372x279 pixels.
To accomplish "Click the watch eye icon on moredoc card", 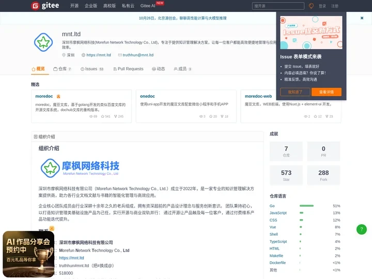I will click(x=91, y=116).
